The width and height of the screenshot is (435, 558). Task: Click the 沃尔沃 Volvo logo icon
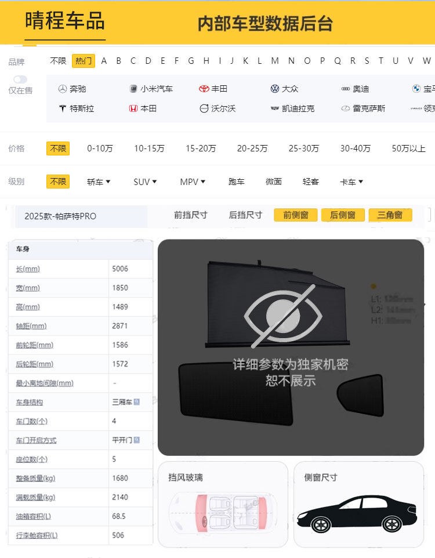(x=204, y=108)
